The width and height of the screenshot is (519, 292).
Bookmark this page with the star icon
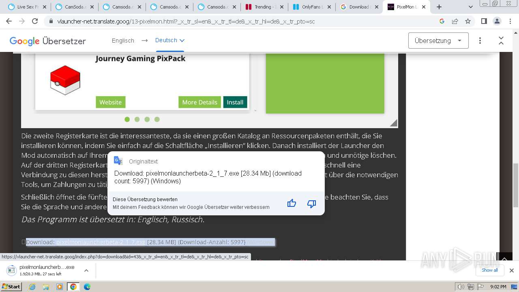click(468, 21)
